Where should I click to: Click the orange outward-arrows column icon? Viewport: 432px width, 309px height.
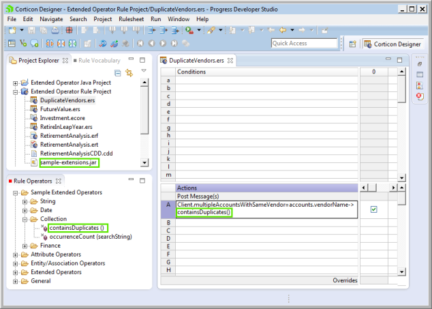50,44
